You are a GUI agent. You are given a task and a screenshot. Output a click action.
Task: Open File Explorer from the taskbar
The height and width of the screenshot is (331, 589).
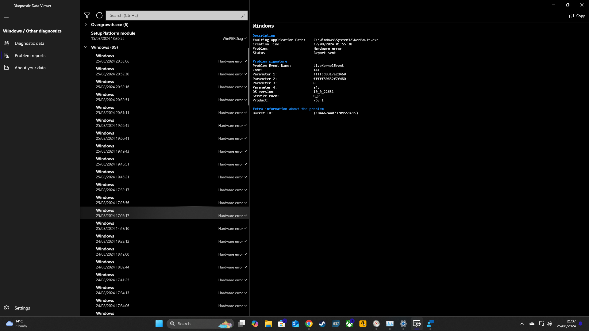pyautogui.click(x=268, y=324)
